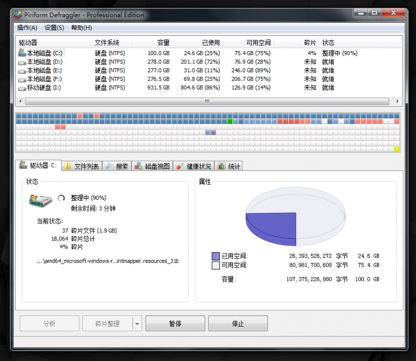Sort by the 容量 column header

pos(152,43)
